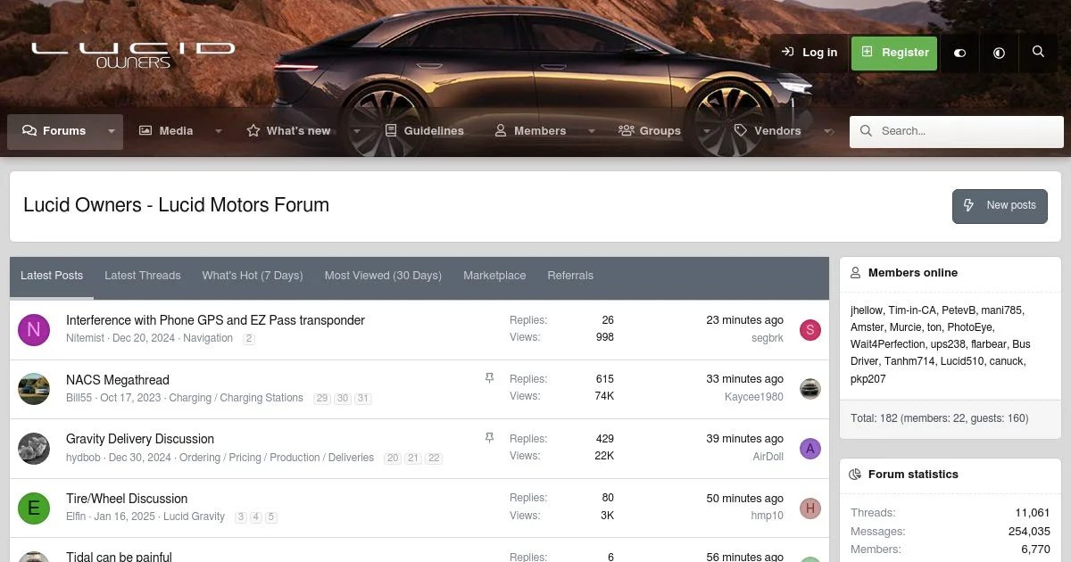The height and width of the screenshot is (562, 1071).
Task: Click the Log in button
Action: point(809,53)
